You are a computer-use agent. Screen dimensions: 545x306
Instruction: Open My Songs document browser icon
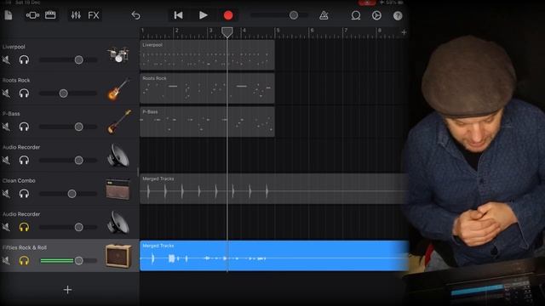(9, 15)
